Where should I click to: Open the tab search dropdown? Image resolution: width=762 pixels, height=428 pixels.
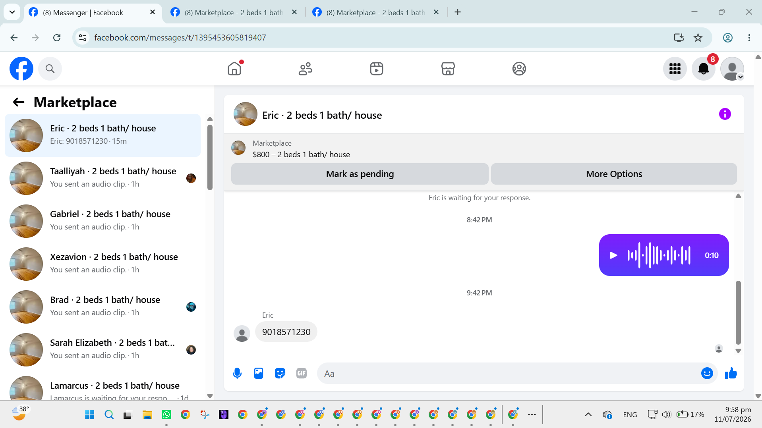(x=12, y=12)
